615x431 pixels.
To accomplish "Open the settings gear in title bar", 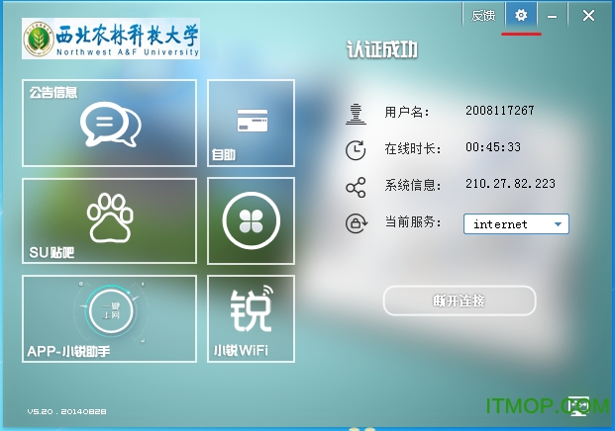I will coord(521,16).
